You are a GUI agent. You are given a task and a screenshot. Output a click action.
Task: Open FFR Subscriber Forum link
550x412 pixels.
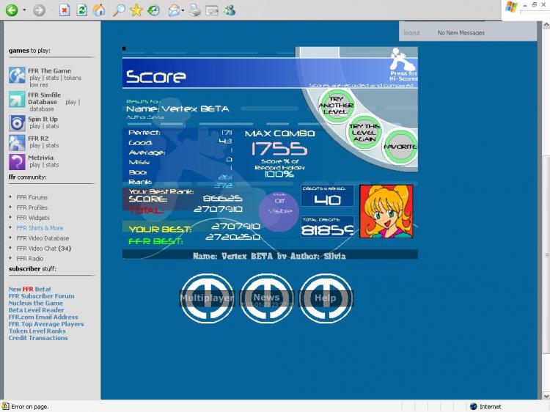click(41, 296)
